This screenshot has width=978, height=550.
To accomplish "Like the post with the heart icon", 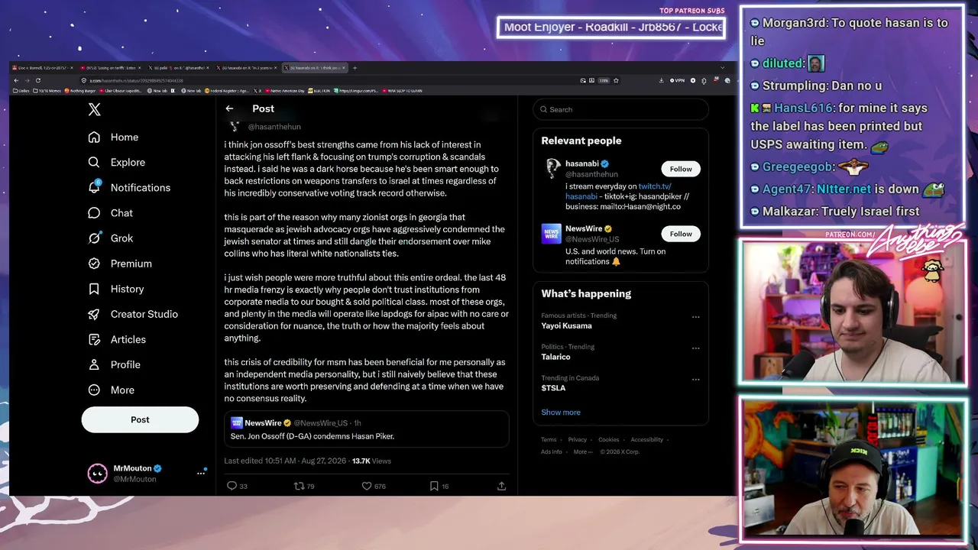I will (x=367, y=486).
